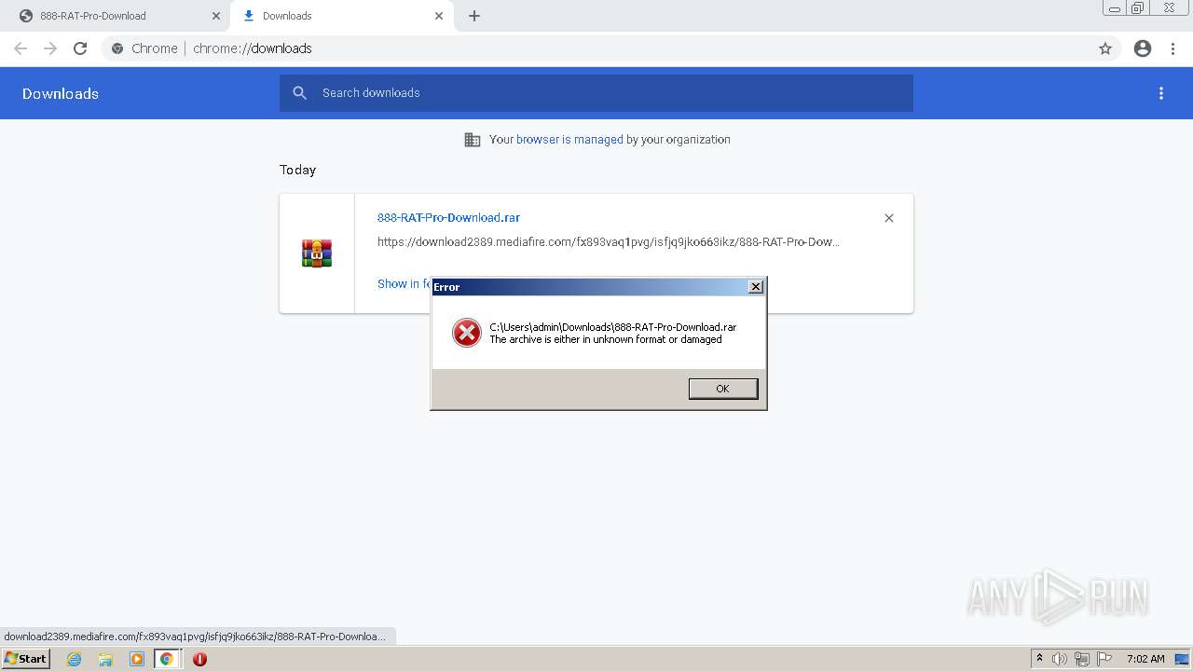The image size is (1193, 671).
Task: Open the Chrome profile avatar
Action: pyautogui.click(x=1143, y=48)
